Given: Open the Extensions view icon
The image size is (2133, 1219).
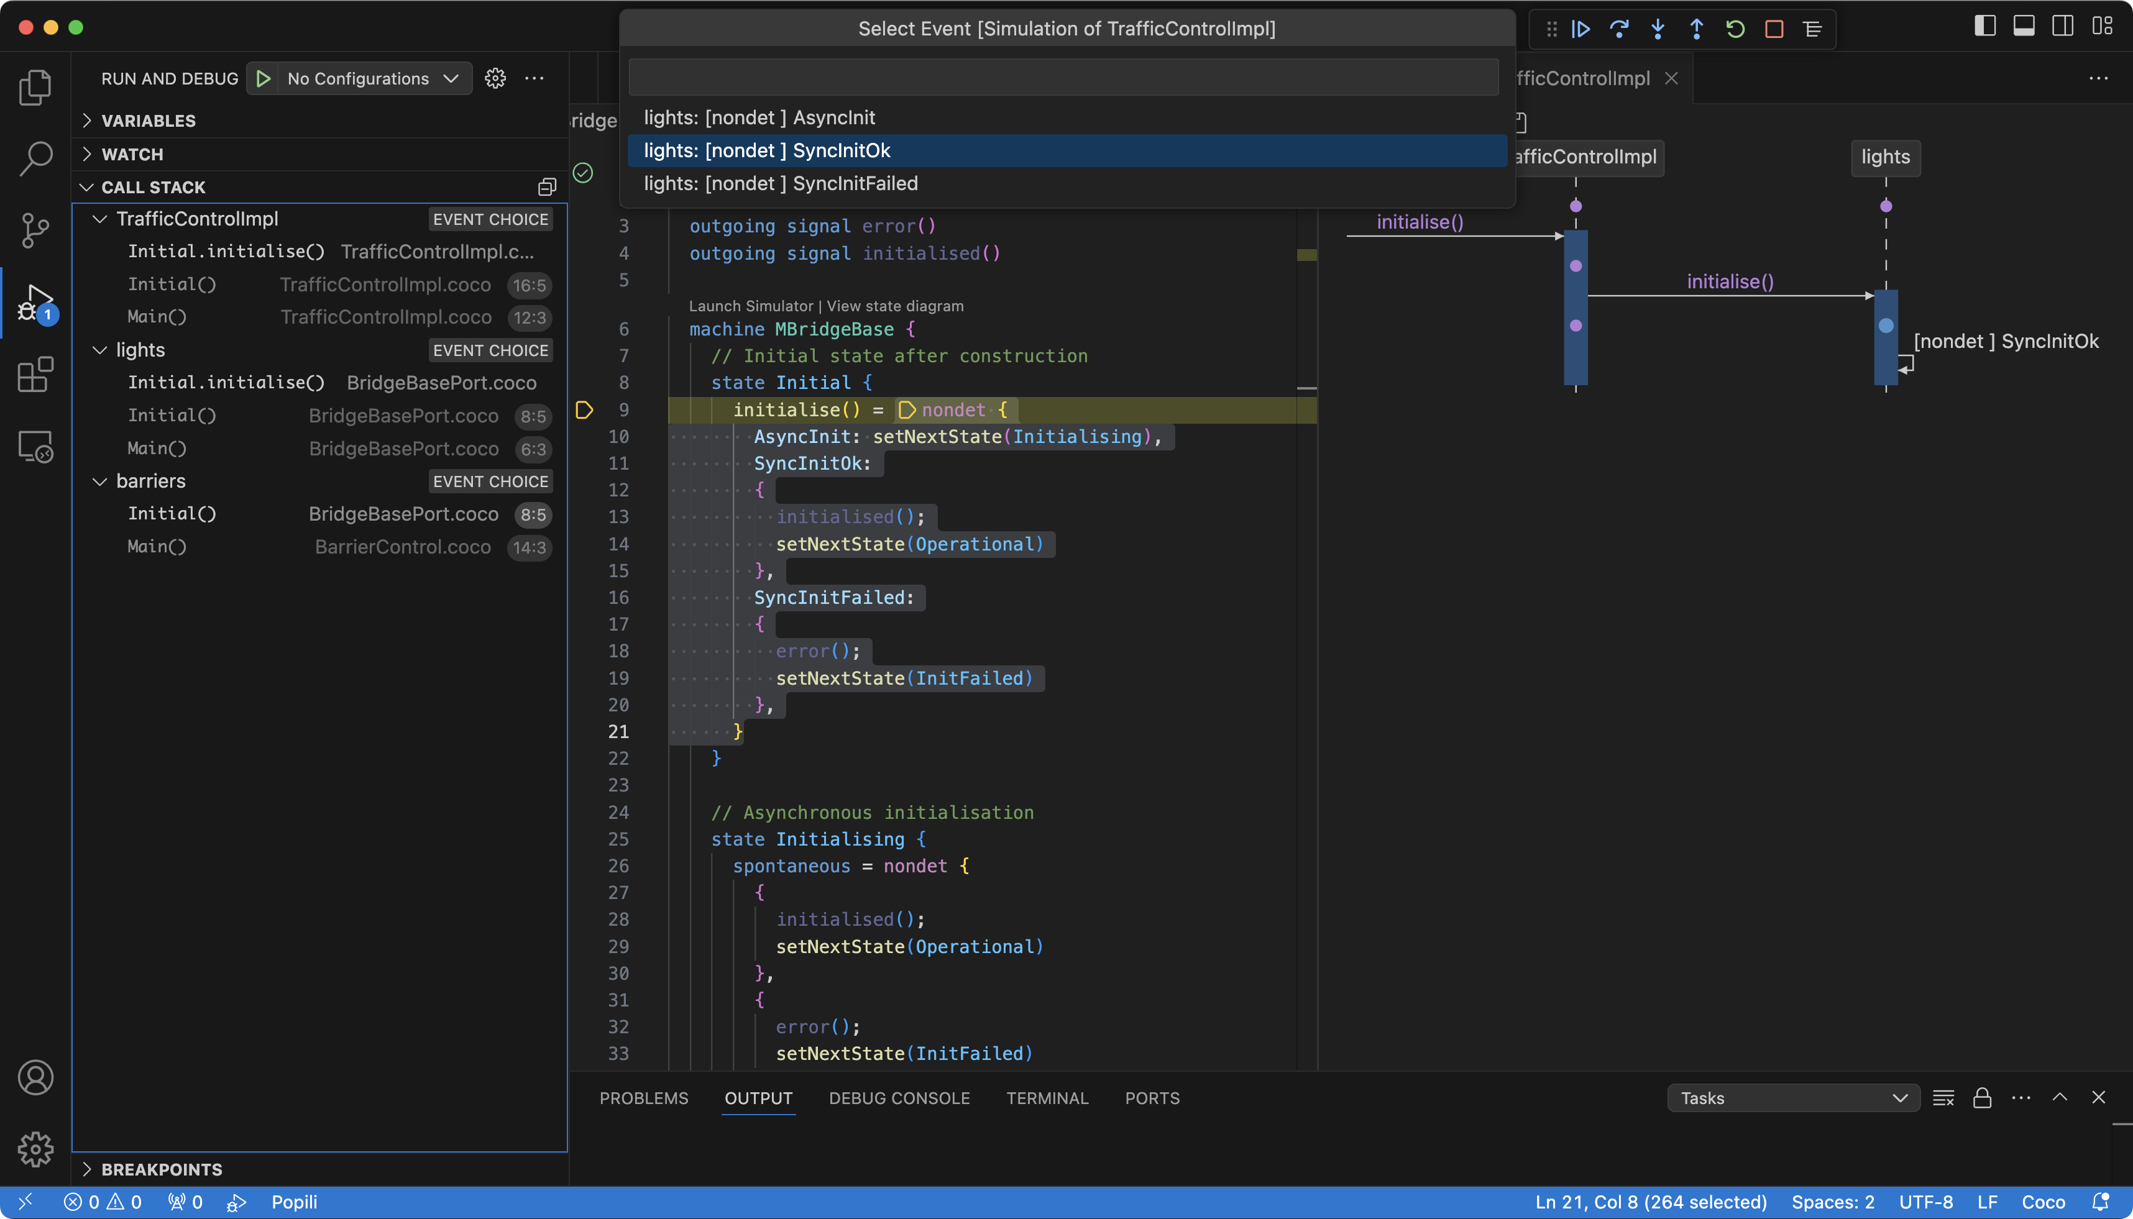Looking at the screenshot, I should coord(35,375).
